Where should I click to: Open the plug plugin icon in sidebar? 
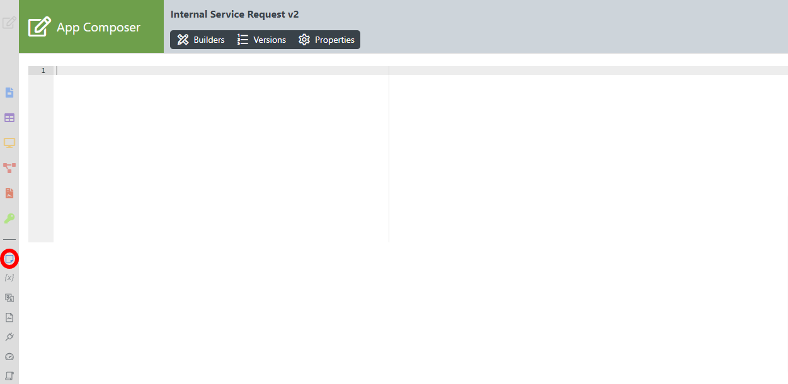click(9, 337)
